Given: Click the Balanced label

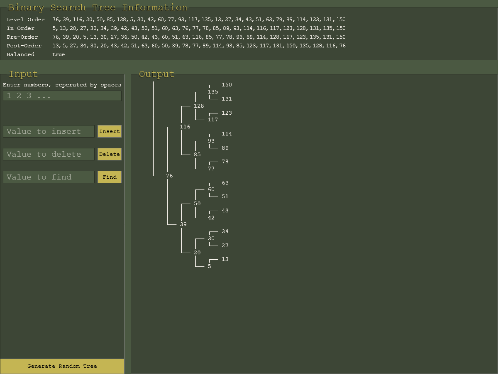Looking at the screenshot, I should click(x=21, y=54).
